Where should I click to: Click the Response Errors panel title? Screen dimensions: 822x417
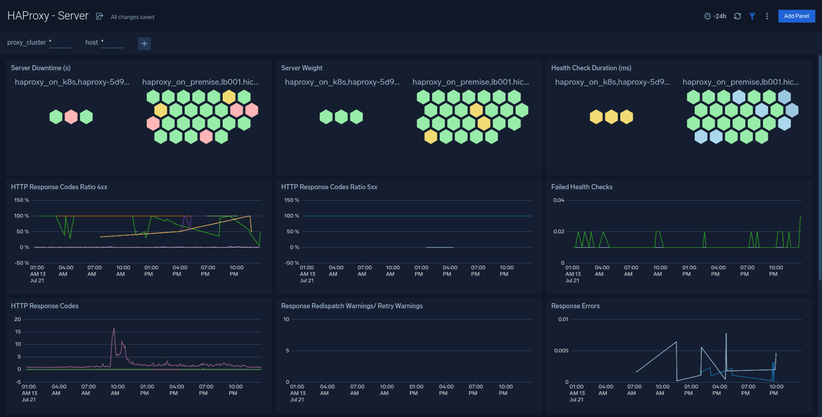pos(575,306)
